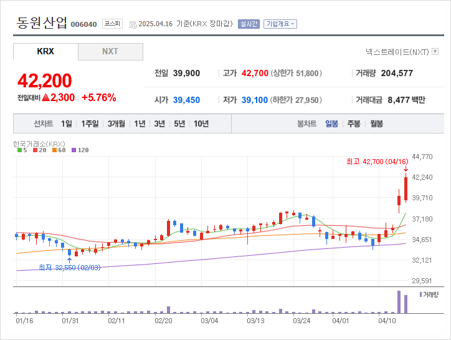Image resolution: width=451 pixels, height=340 pixels.
Task: Click the 상한가 51,800 text
Action: point(296,73)
